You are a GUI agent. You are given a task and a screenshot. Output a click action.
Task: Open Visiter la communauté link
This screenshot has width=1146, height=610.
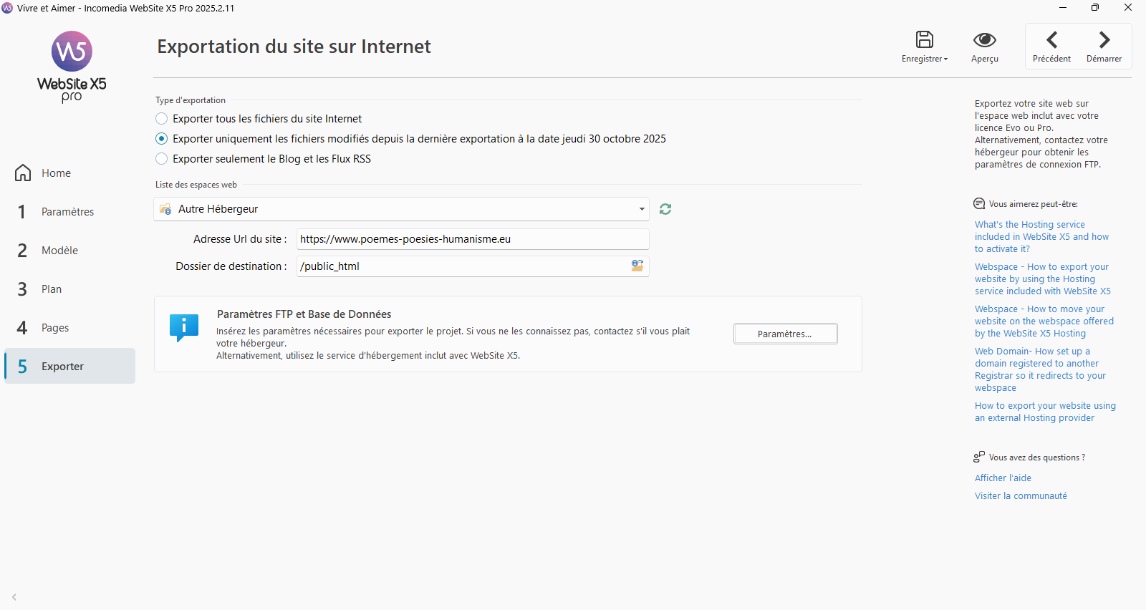click(x=1021, y=496)
